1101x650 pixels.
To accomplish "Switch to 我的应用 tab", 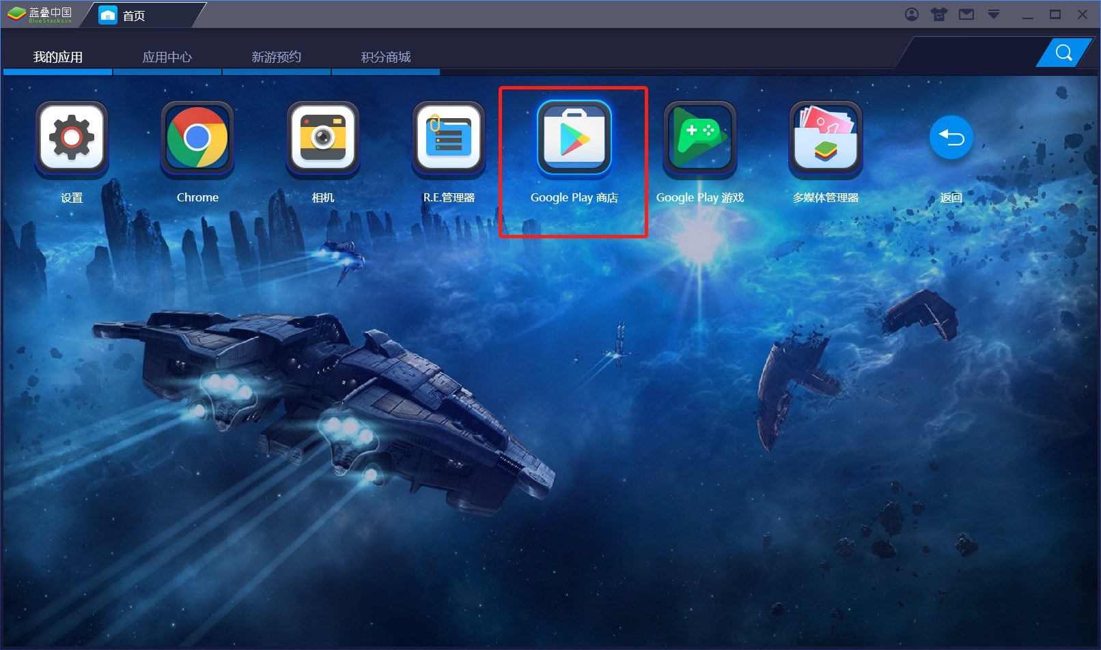I will tap(58, 57).
